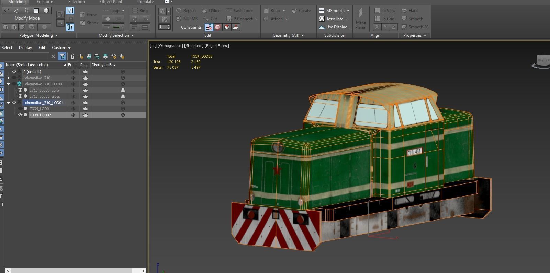The width and height of the screenshot is (550, 273).
Task: Align selection To View
Action: pyautogui.click(x=385, y=11)
